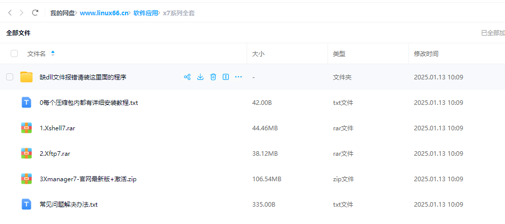
Task: Sort by file name arrow
Action: click(x=53, y=53)
